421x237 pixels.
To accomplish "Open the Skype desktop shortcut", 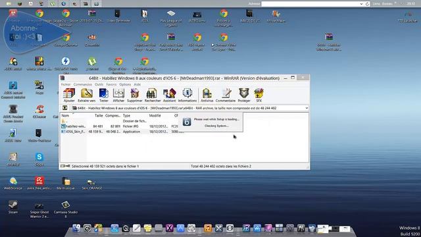I will [39, 159].
